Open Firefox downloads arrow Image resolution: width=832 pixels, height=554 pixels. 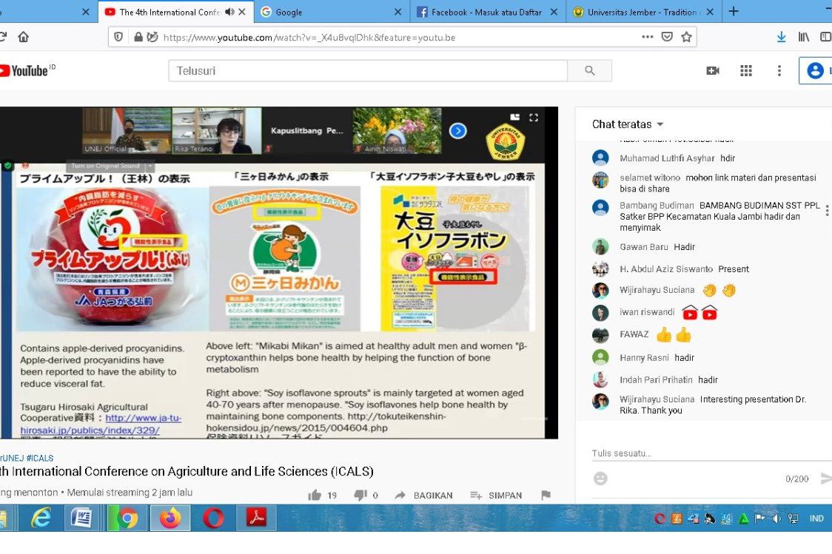[781, 37]
